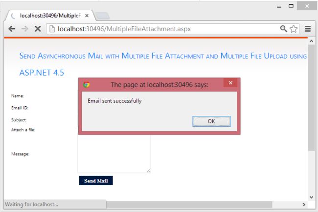Image resolution: width=318 pixels, height=212 pixels.
Task: Click the Chrome logo in dialog title
Action: point(87,85)
